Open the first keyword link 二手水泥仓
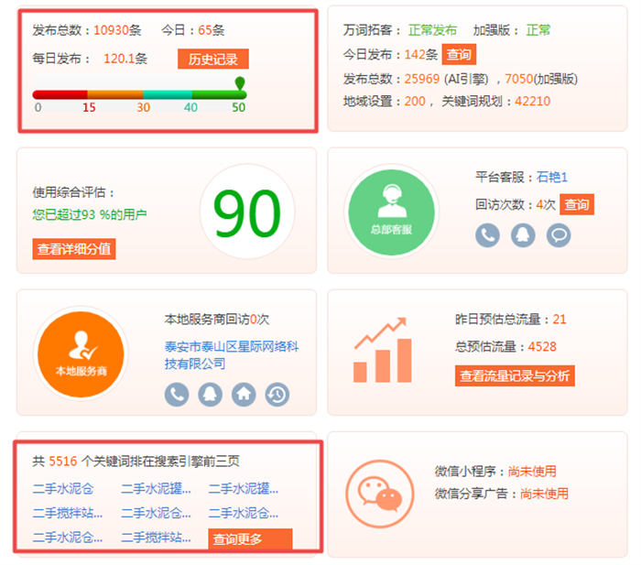This screenshot has height=565, width=641. [x=63, y=489]
